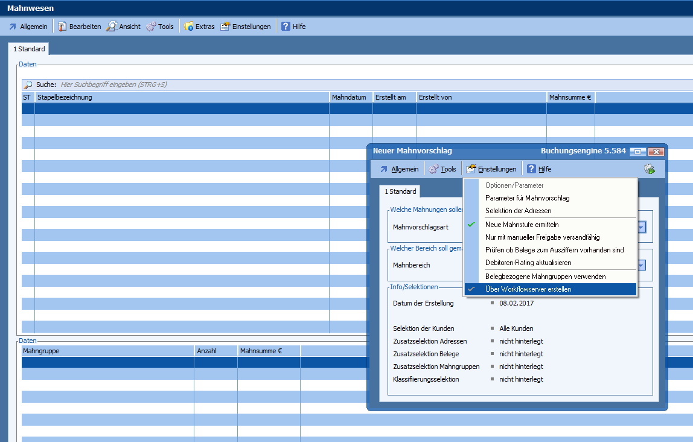Click the Allgemein arrow icon in main toolbar
Viewport: 693px width, 442px height.
[x=13, y=27]
